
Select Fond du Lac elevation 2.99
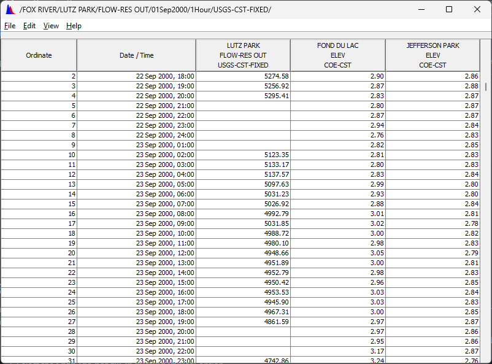click(338, 184)
